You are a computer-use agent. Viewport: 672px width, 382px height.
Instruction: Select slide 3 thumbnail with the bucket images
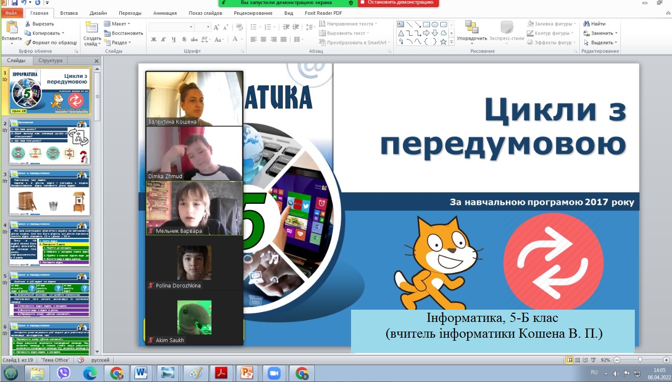pyautogui.click(x=50, y=193)
